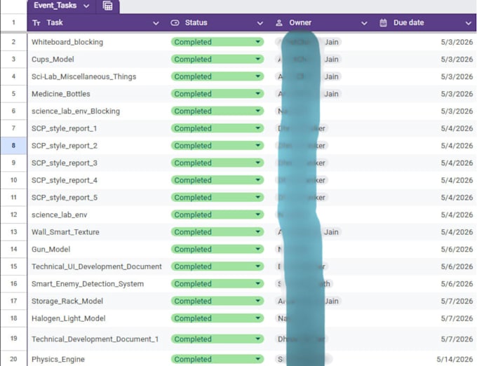Select row header number 1
477x366 pixels.
(13, 22)
